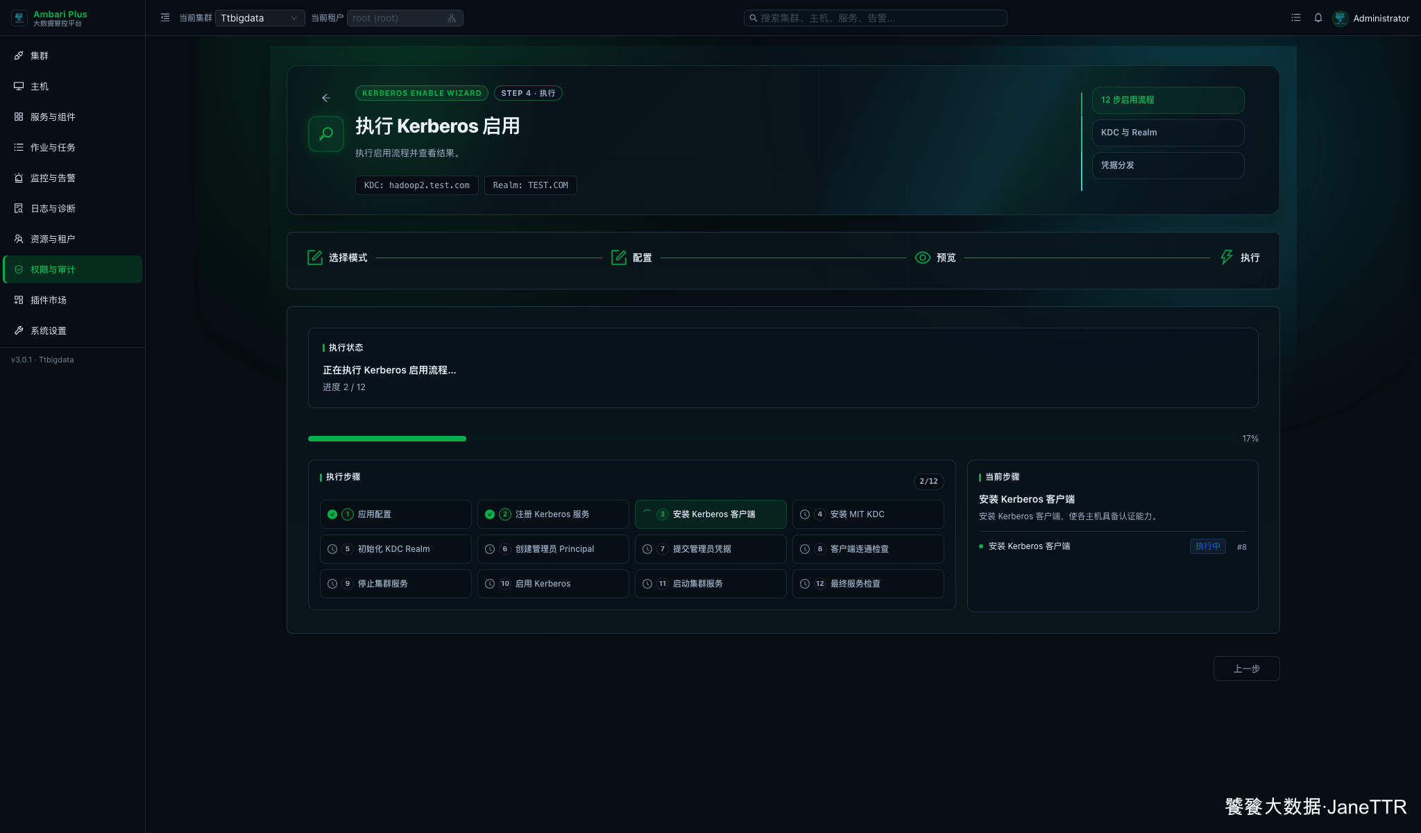Click the green check on 注册 Kerberos 服务

click(x=490, y=514)
